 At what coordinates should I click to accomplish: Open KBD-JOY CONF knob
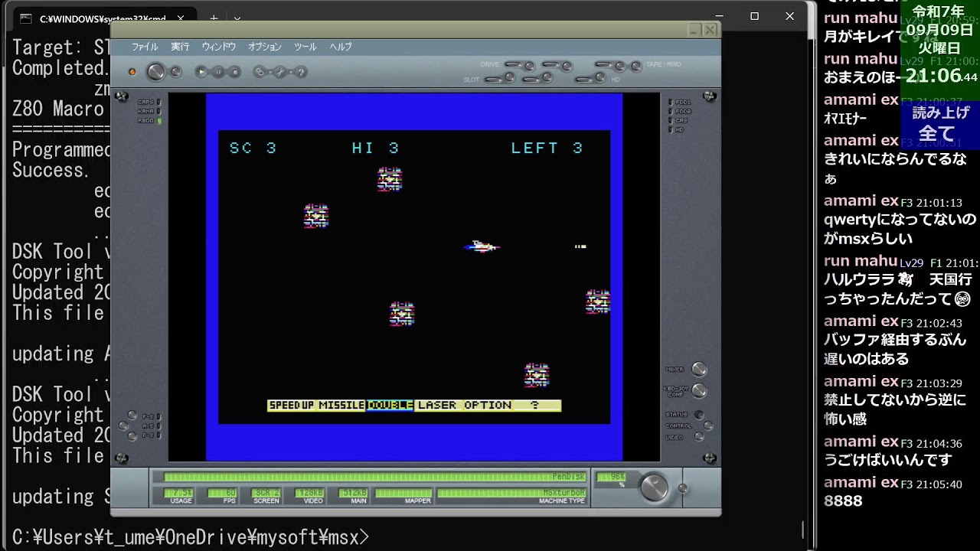click(x=699, y=390)
